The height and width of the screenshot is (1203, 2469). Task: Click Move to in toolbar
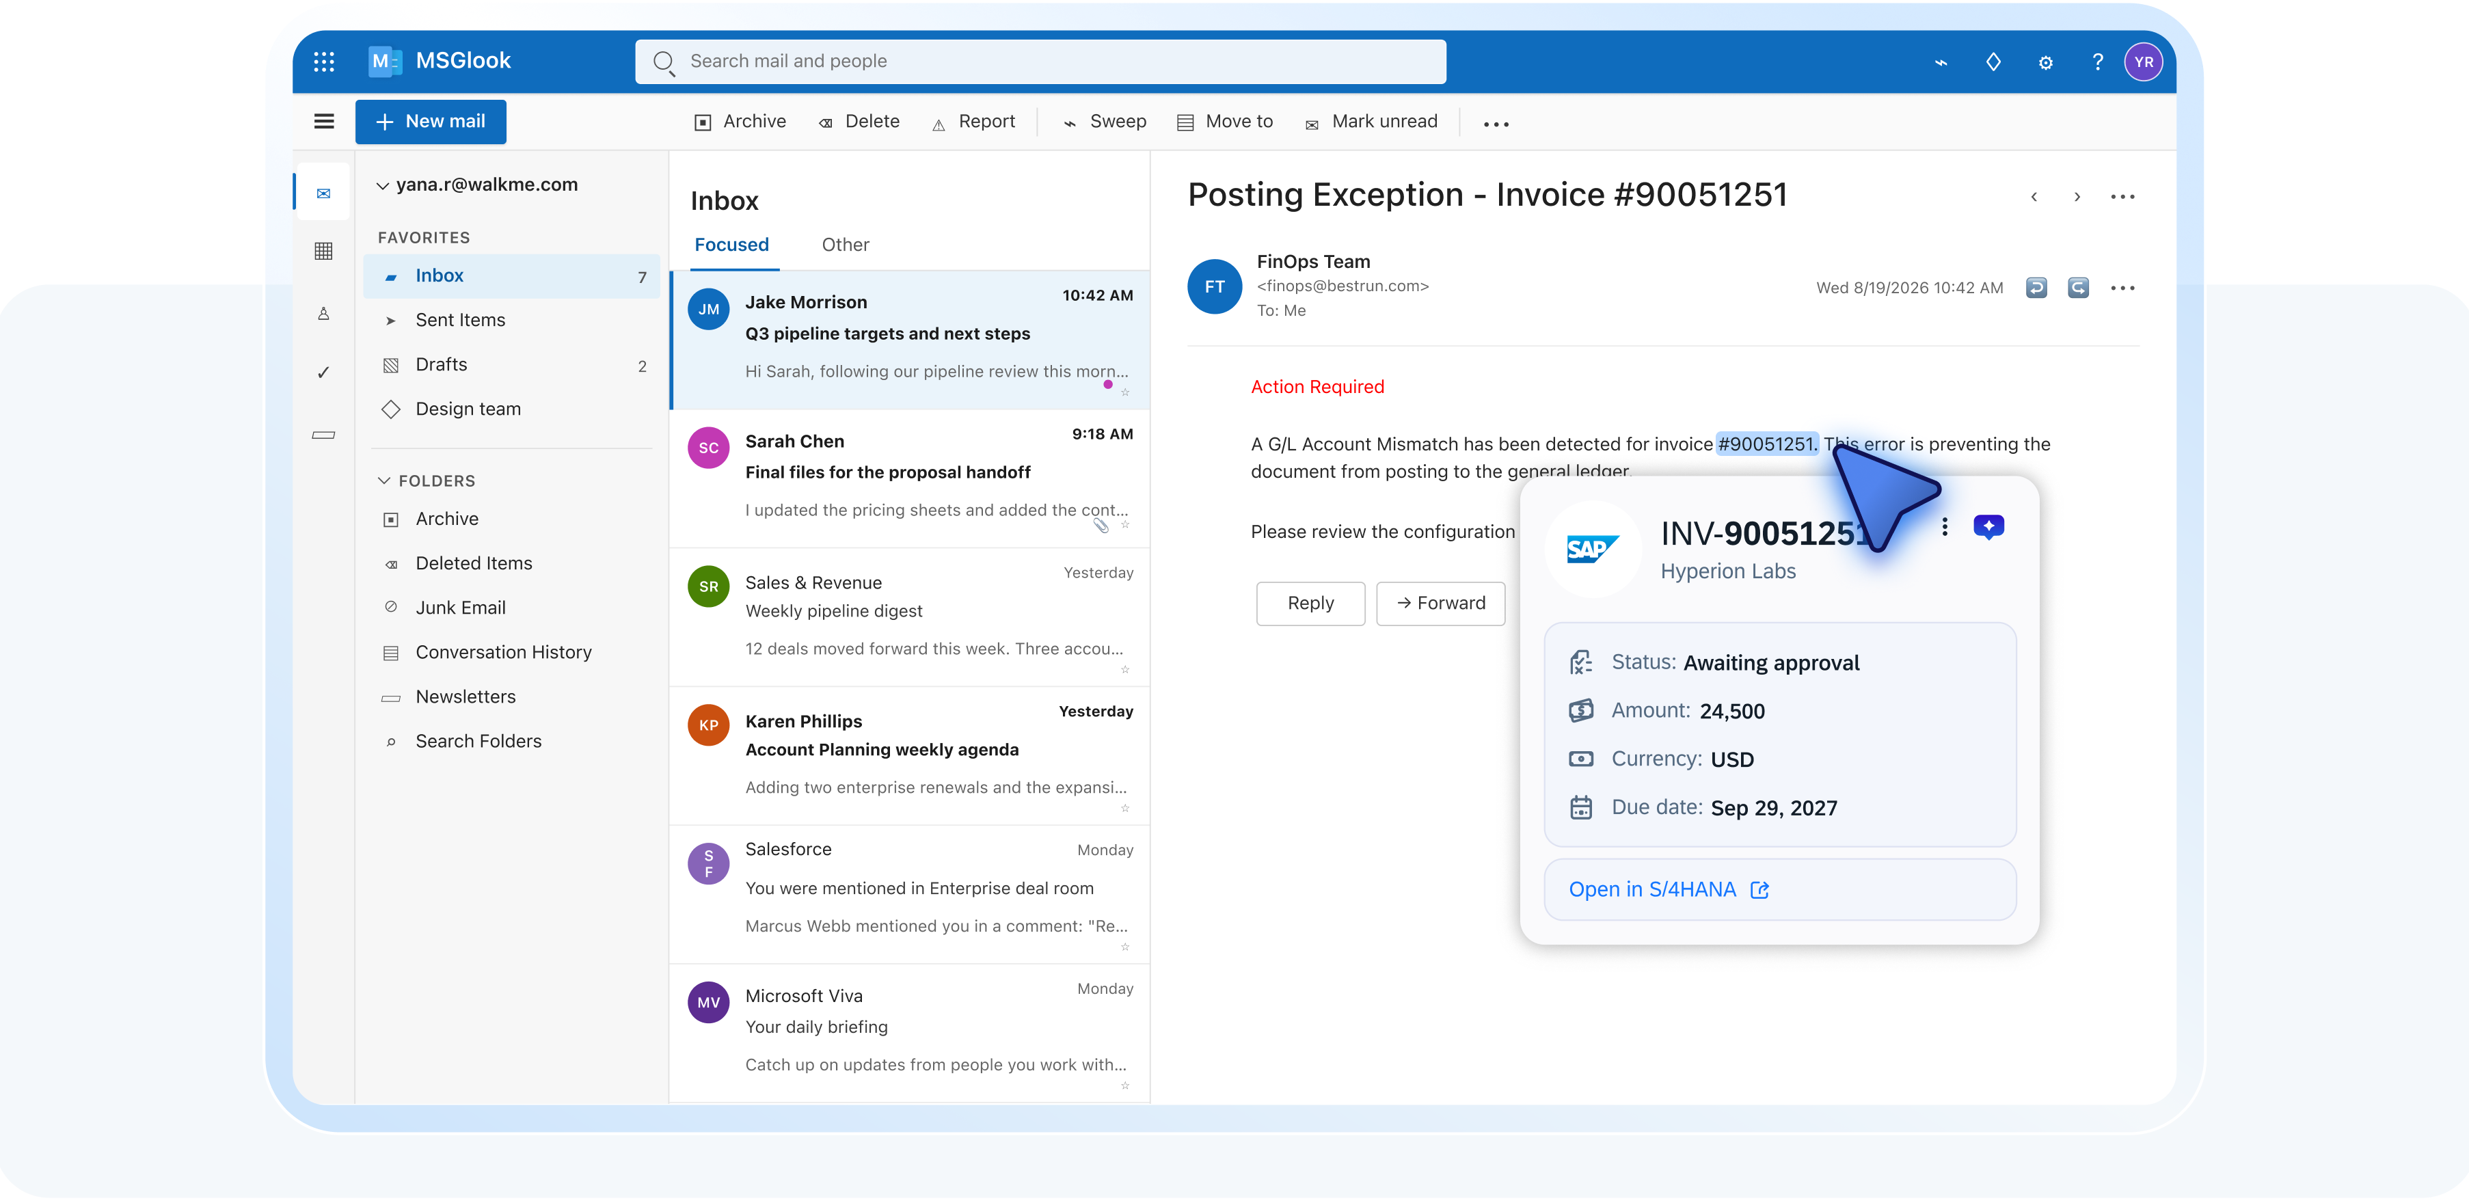pyautogui.click(x=1225, y=122)
